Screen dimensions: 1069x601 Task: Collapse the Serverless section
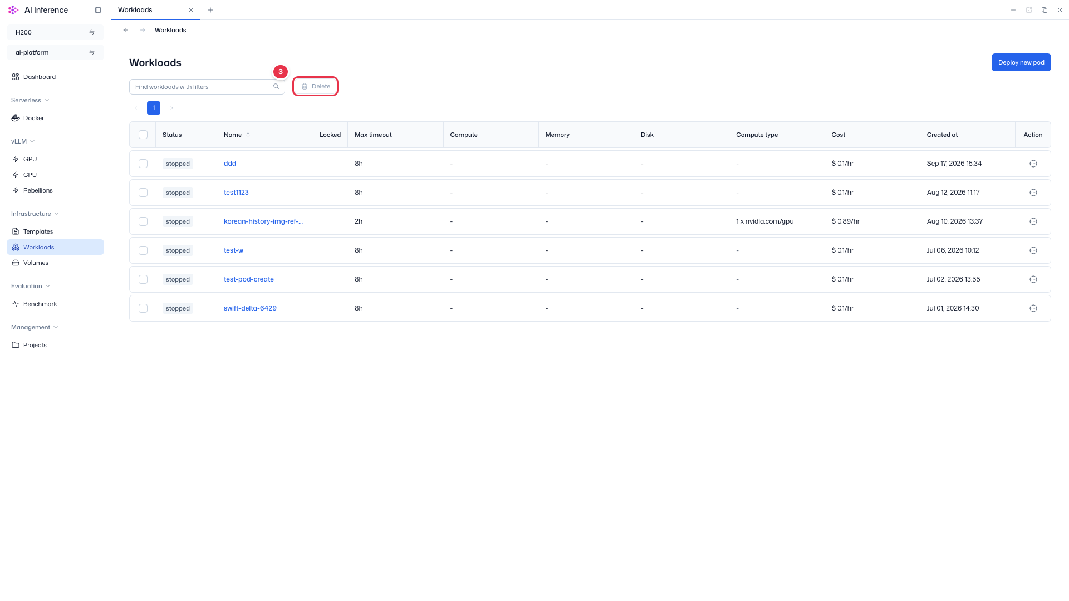(30, 100)
